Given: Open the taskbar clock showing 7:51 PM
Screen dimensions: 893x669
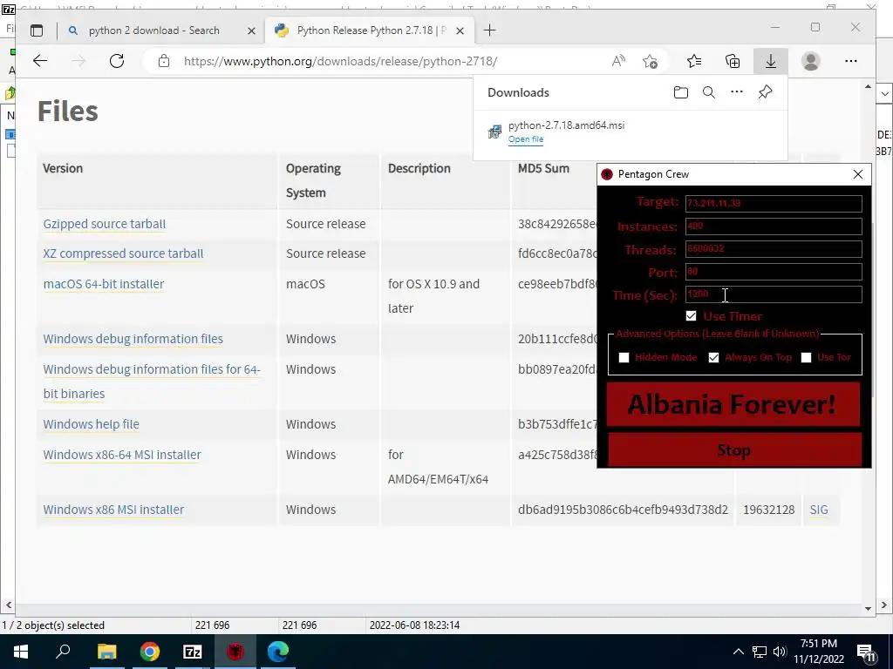Looking at the screenshot, I should pos(819,652).
